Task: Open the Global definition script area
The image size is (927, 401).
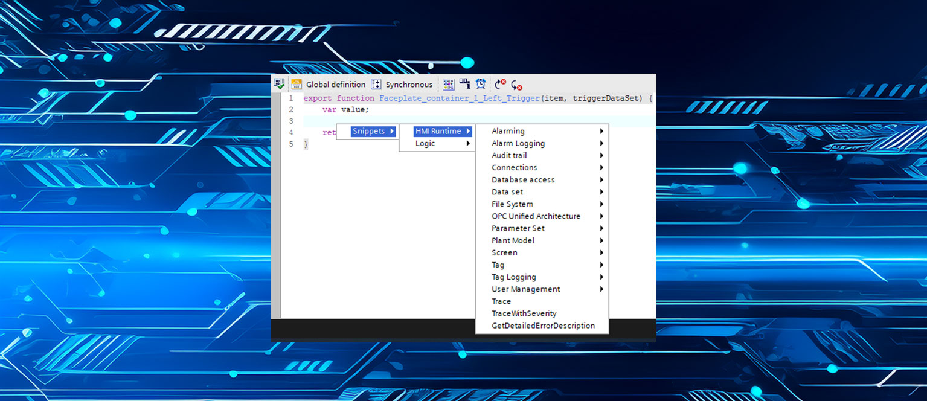Action: 329,85
